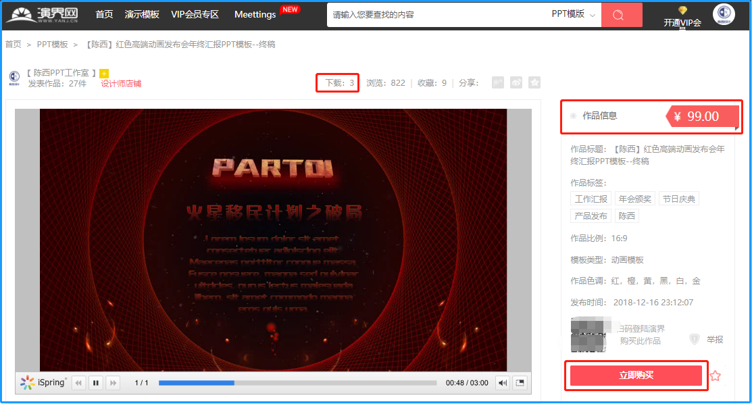Select the 陈西 tag
This screenshot has height=404, width=752.
tap(626, 216)
